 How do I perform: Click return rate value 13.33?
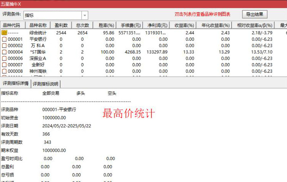188,52
